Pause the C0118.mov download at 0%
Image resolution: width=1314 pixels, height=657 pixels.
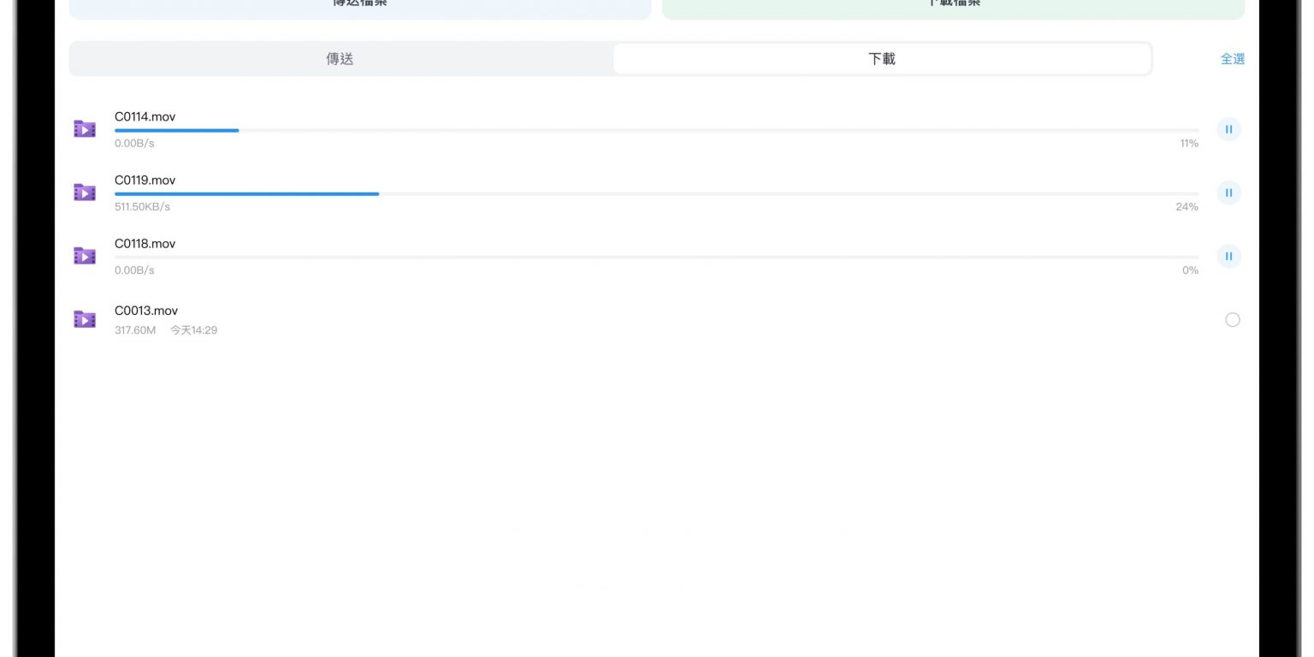(x=1228, y=256)
